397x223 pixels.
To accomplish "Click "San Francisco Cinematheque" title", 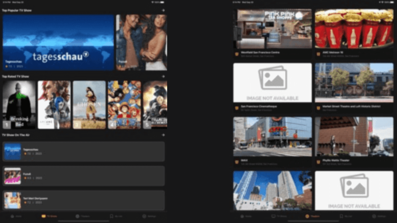I will [x=259, y=106].
